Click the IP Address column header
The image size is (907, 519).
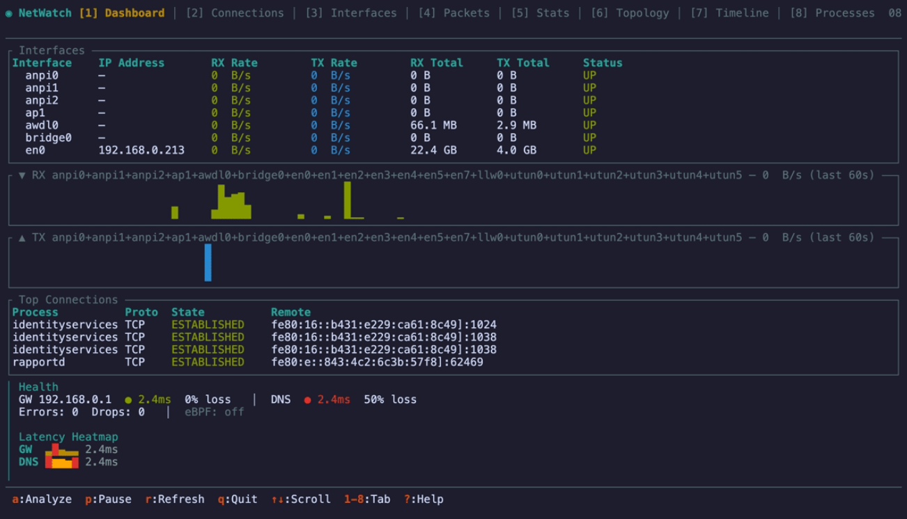(x=132, y=63)
